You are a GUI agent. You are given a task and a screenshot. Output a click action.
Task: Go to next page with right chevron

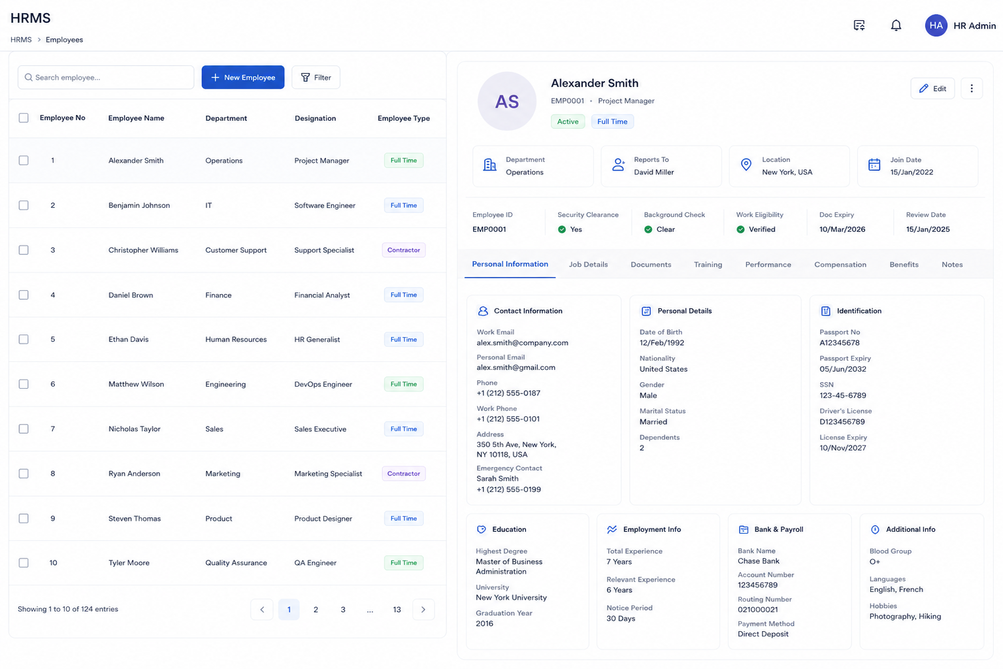tap(423, 610)
